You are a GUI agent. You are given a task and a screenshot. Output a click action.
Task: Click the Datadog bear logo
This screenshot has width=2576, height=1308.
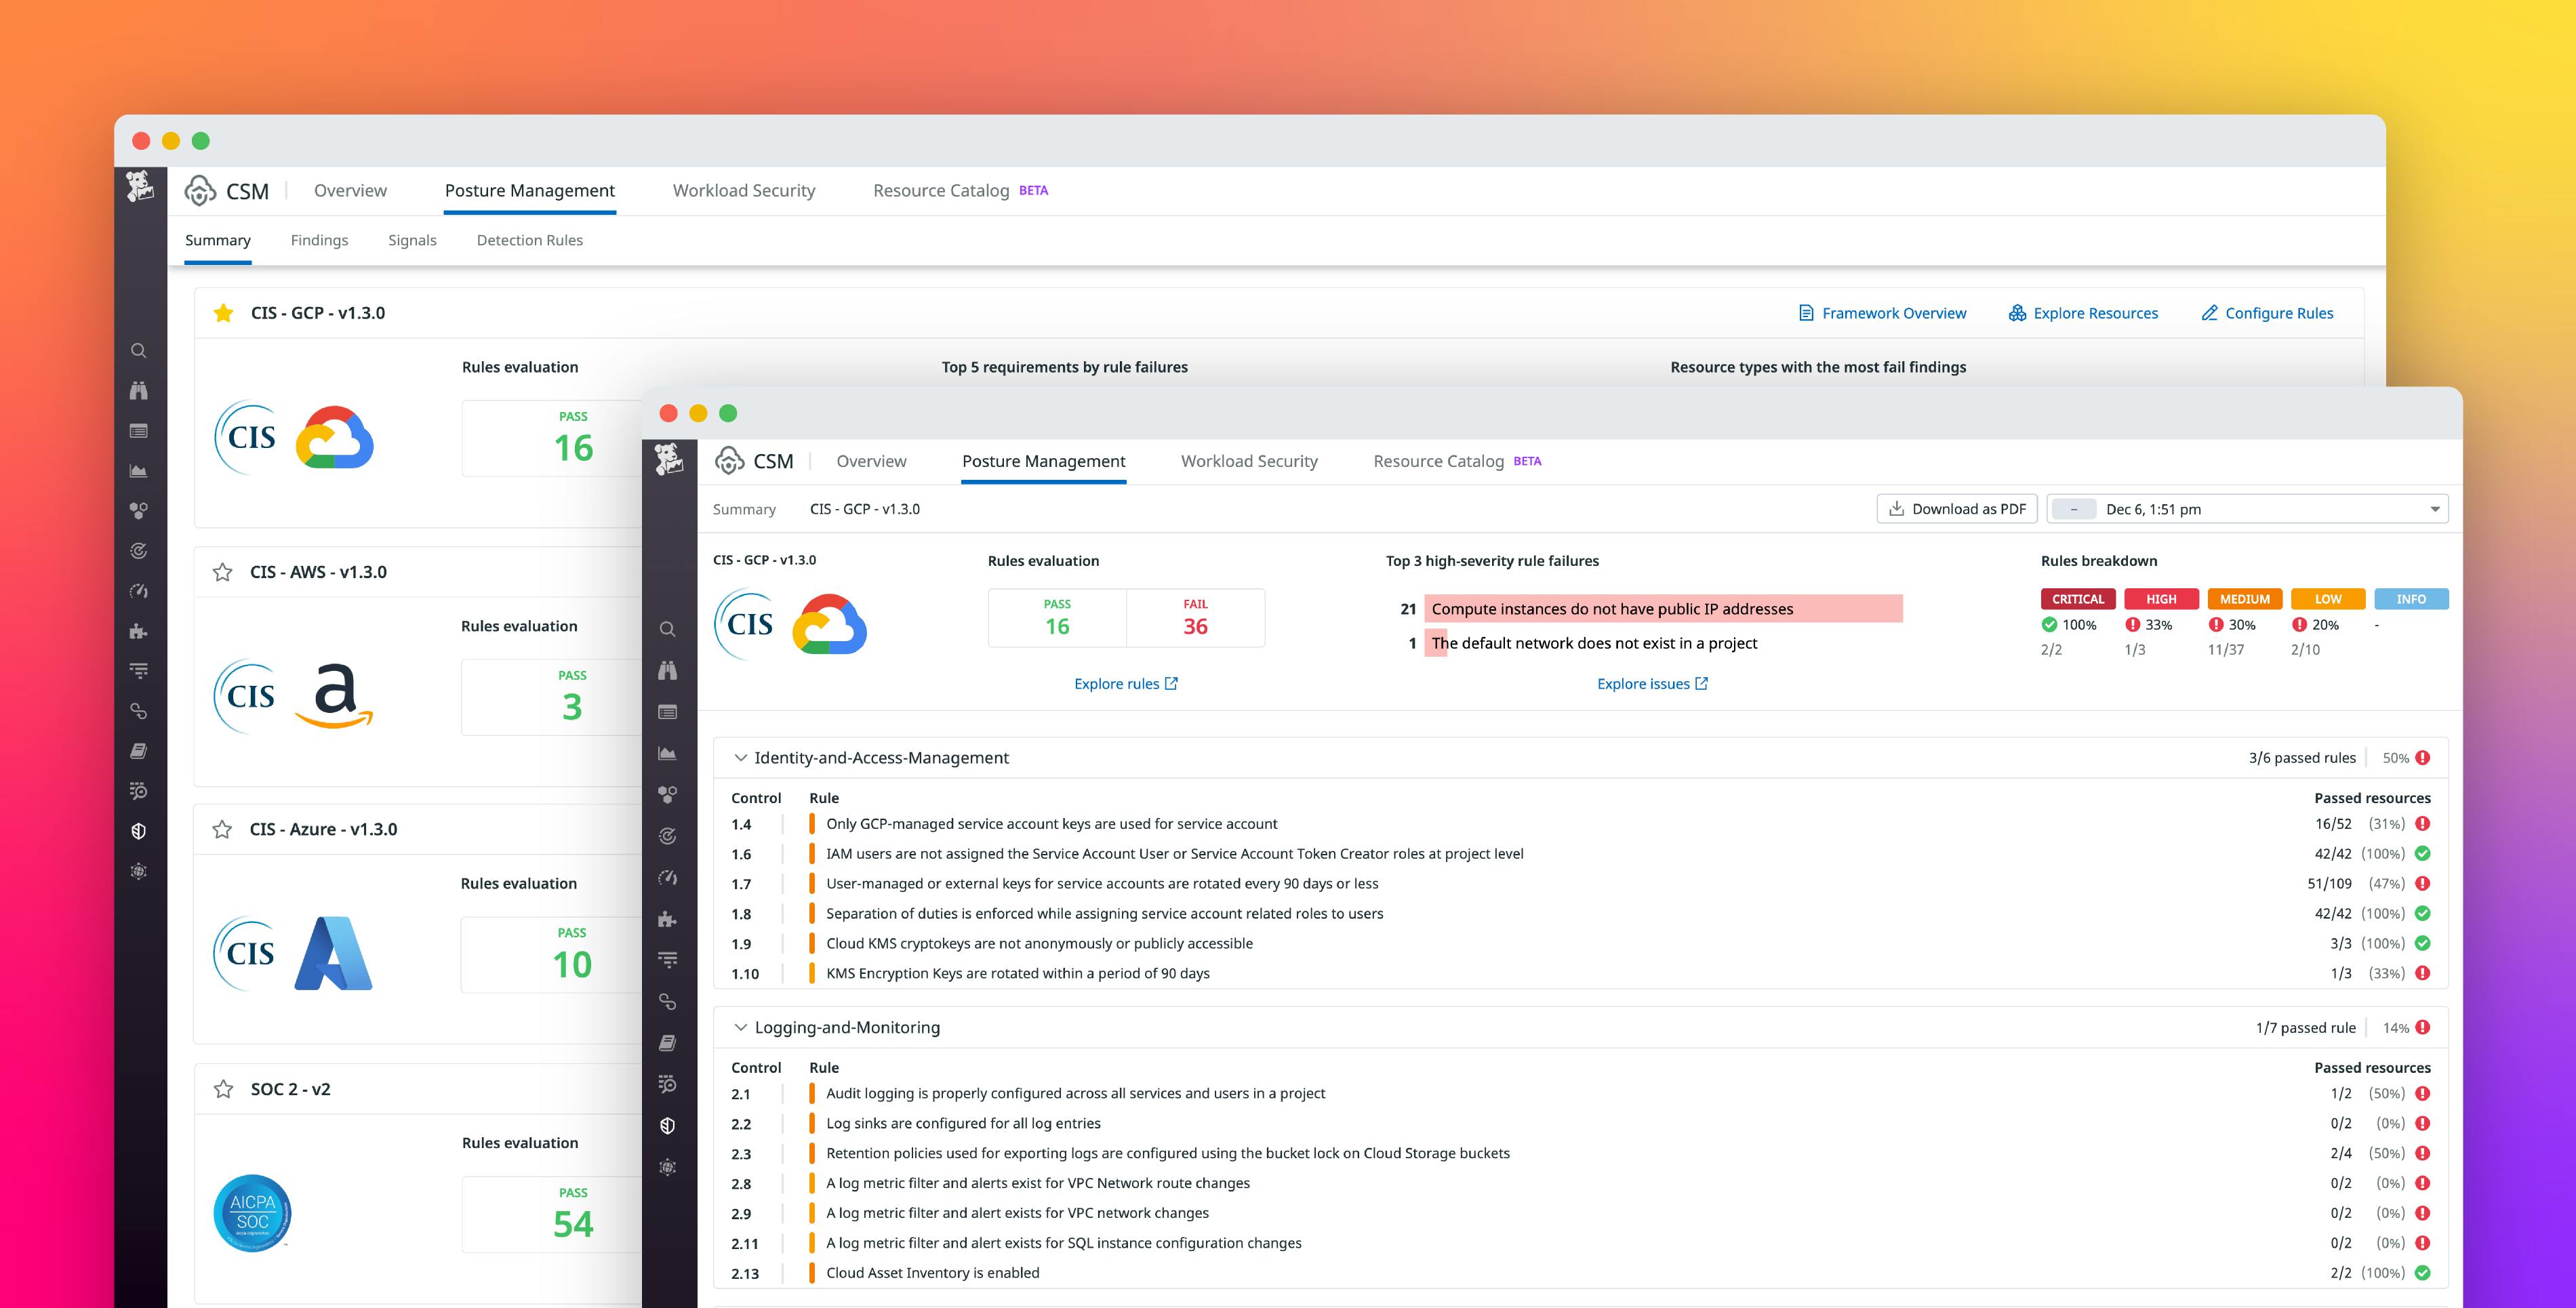139,187
